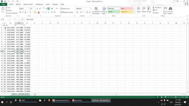Click the Save icon in quick access toolbar

5,1
